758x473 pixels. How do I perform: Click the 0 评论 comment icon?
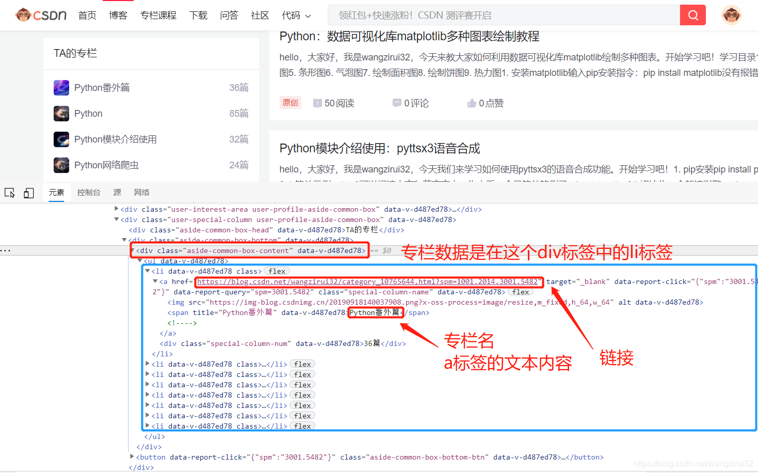click(x=397, y=103)
